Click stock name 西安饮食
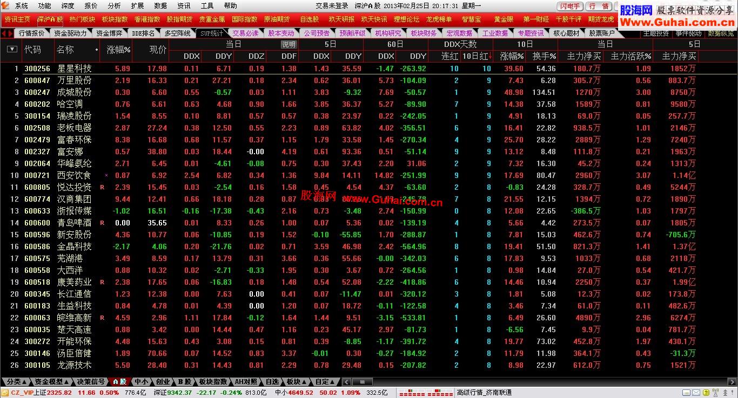 click(74, 175)
